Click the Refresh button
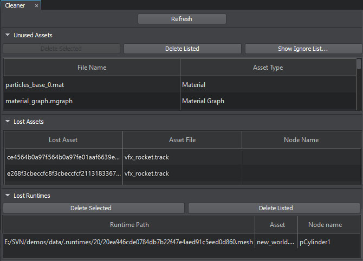The image size is (363, 261). pyautogui.click(x=181, y=19)
